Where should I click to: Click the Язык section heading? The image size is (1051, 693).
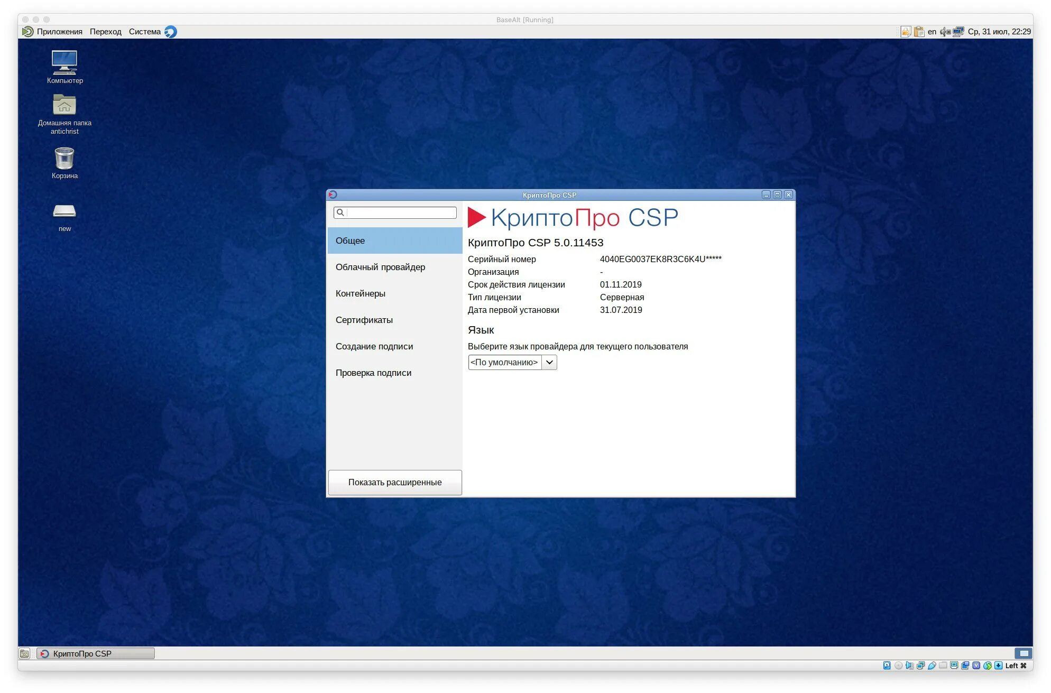(x=481, y=330)
